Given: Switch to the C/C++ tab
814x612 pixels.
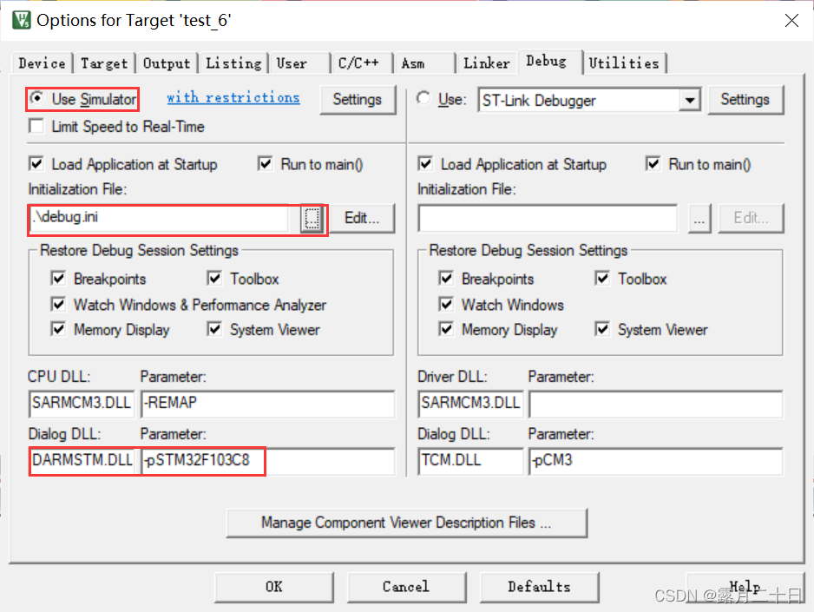Looking at the screenshot, I should 361,63.
